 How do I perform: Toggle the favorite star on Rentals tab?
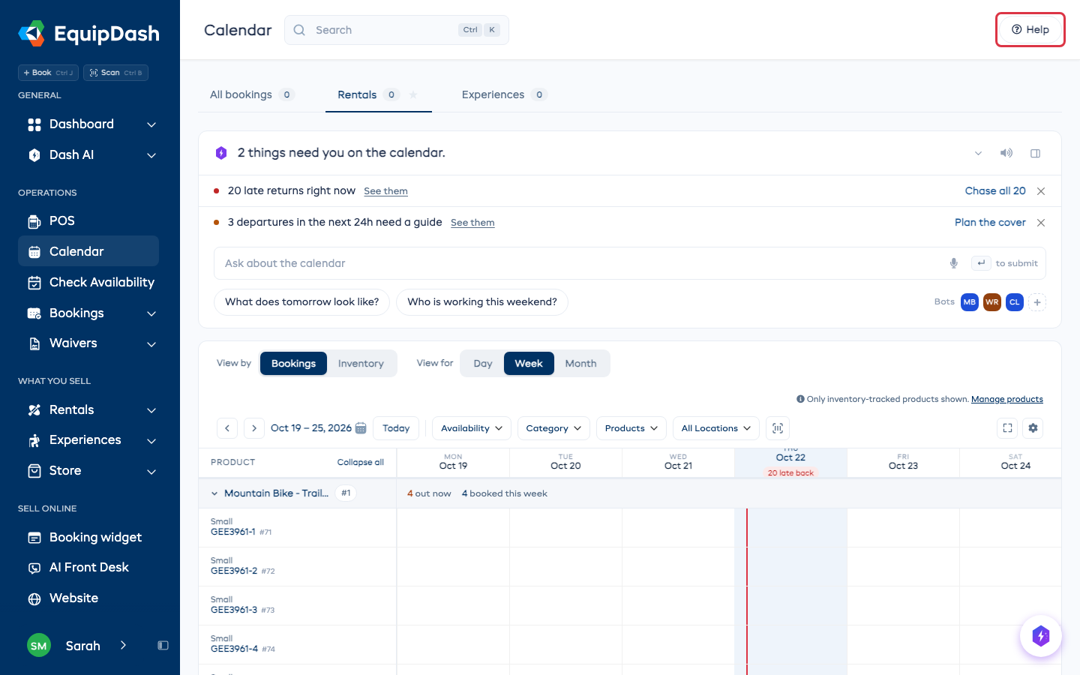(x=413, y=94)
